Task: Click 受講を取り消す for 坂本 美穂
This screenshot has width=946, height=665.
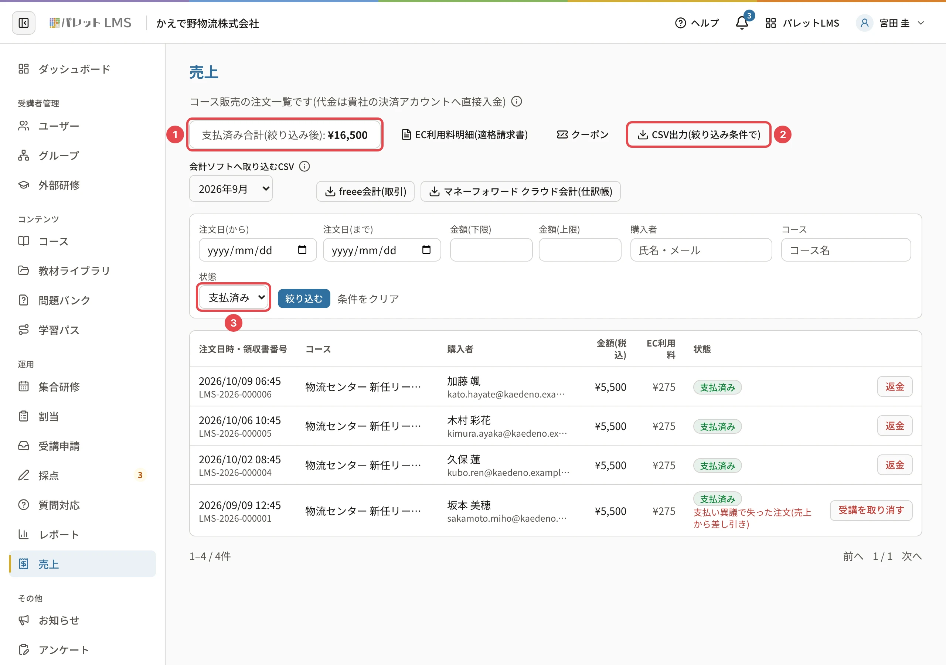Action: 871,510
